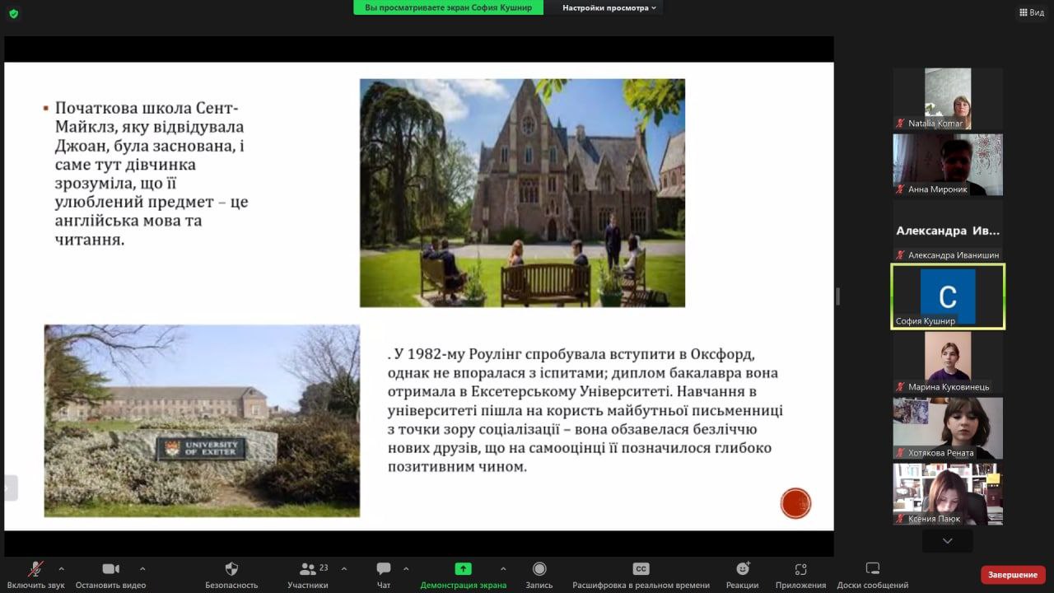Image resolution: width=1054 pixels, height=593 pixels.
Task: Open the Чат panel
Action: tap(384, 575)
